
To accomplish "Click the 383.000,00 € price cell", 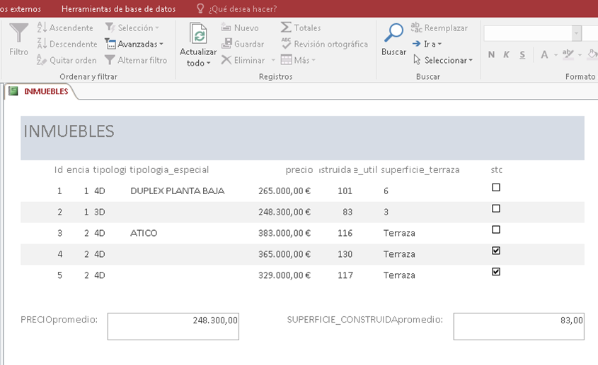I will pos(284,233).
